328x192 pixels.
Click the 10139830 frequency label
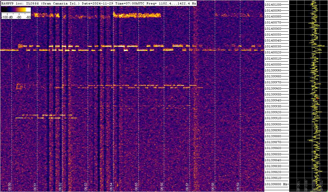[x=273, y=166]
